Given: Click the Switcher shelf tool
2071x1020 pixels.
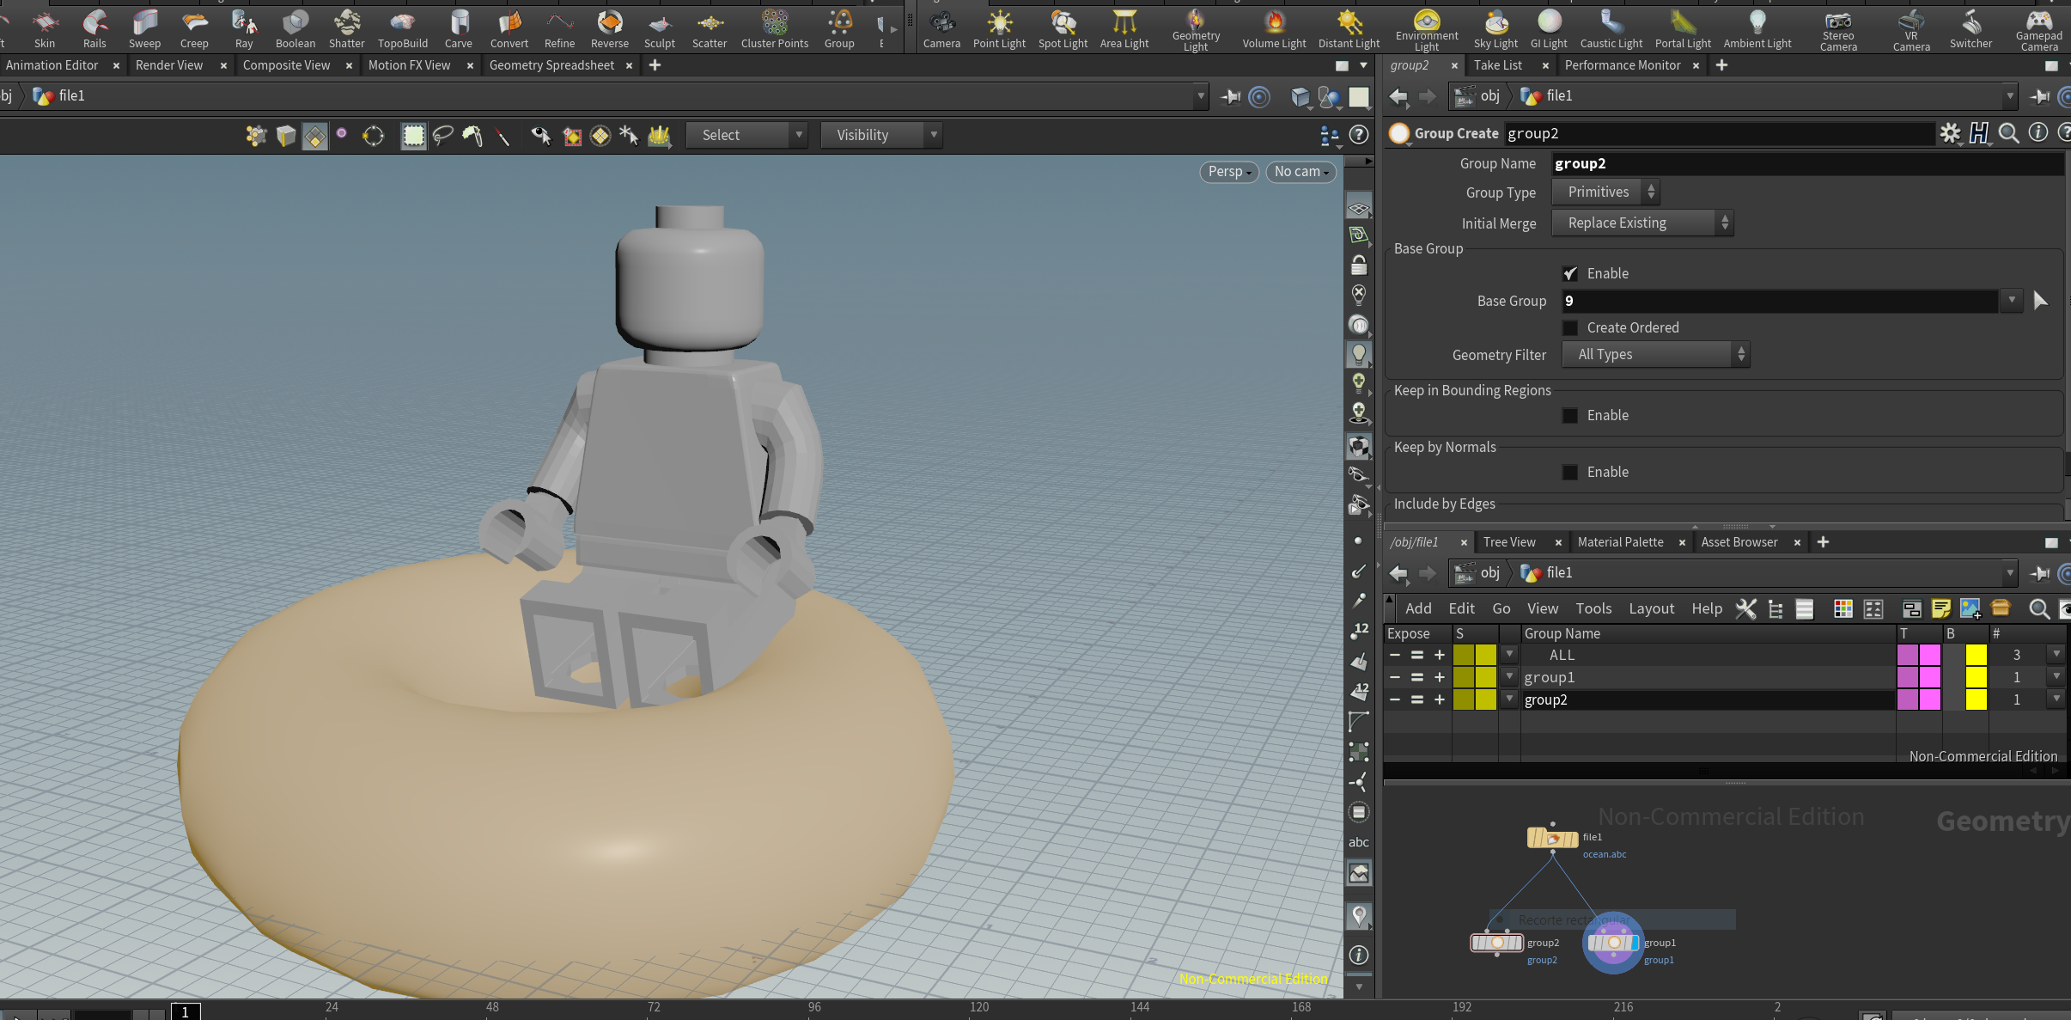Looking at the screenshot, I should pyautogui.click(x=1970, y=28).
